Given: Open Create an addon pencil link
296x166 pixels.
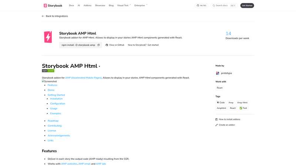Looking at the screenshot, I should pyautogui.click(x=225, y=125).
